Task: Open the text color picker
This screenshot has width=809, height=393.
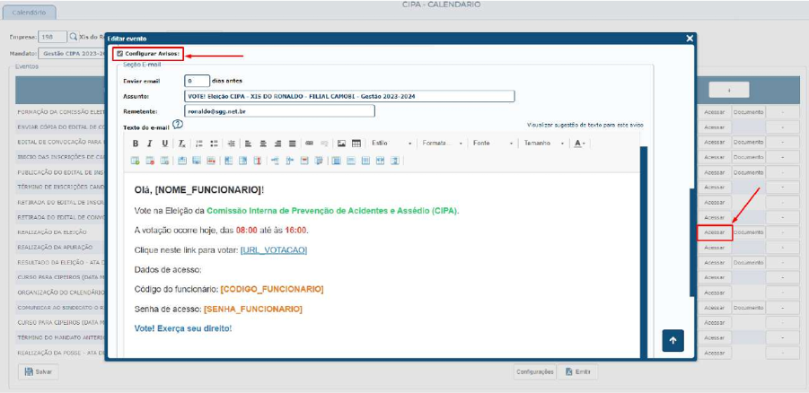Action: tap(579, 144)
